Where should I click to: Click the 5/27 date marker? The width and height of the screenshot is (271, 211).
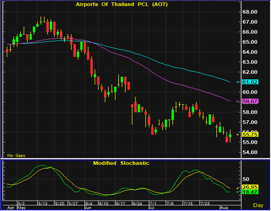click(73, 203)
